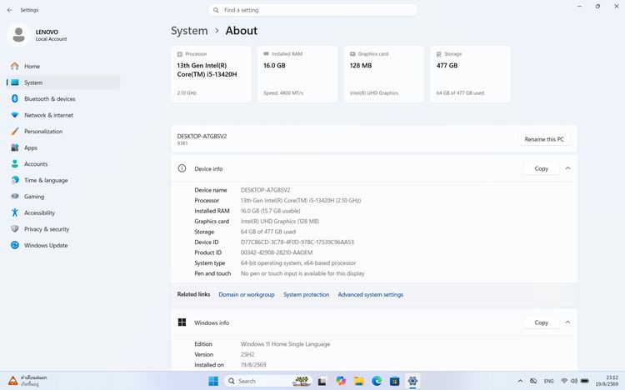625x390 pixels.
Task: Click the search magnifier icon in Find a setting
Action: 216,10
